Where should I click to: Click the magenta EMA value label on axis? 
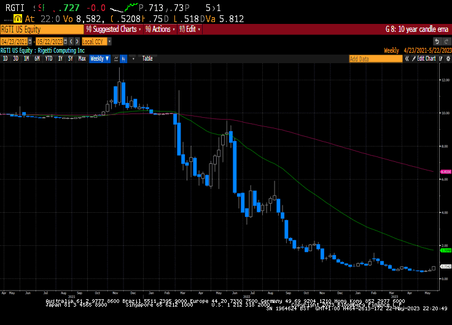point(446,172)
